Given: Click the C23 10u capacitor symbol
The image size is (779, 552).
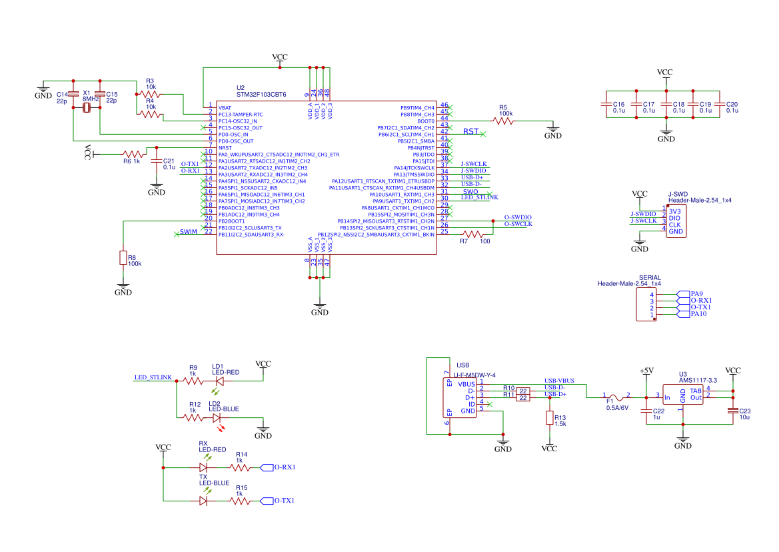Looking at the screenshot, I should 733,411.
